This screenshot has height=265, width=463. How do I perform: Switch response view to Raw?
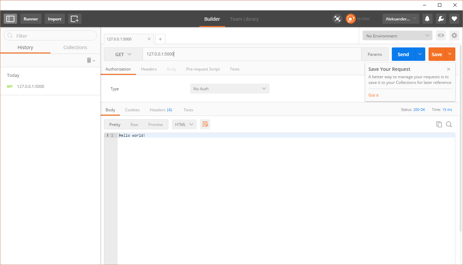[x=134, y=124]
